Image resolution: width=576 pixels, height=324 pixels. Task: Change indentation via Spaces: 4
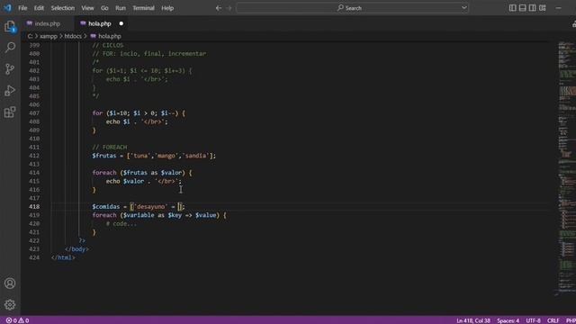[508, 320]
